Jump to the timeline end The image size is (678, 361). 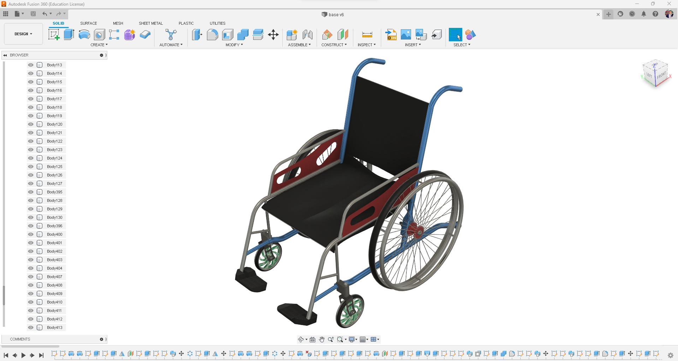tap(41, 355)
